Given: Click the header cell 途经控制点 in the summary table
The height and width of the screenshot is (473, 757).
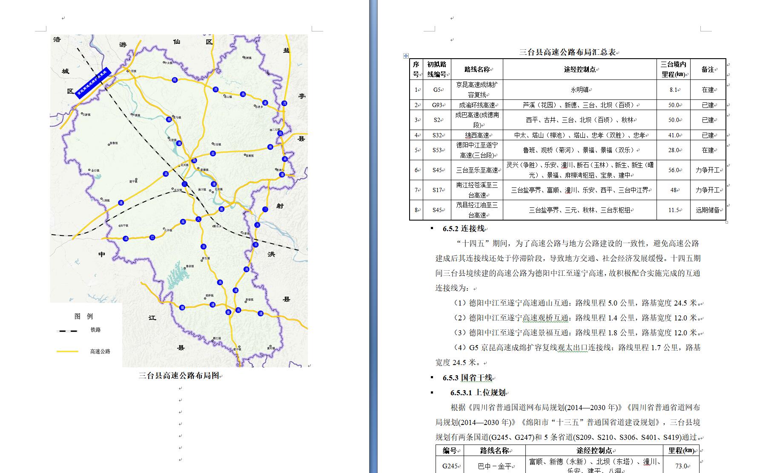Looking at the screenshot, I should (580, 69).
